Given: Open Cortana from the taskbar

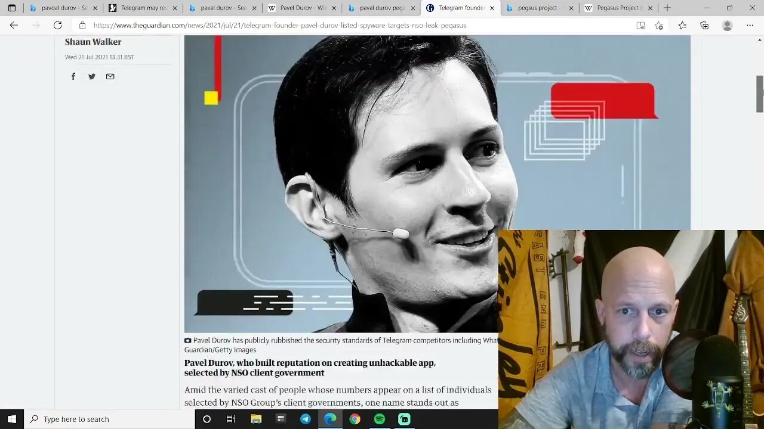Looking at the screenshot, I should click(x=207, y=419).
